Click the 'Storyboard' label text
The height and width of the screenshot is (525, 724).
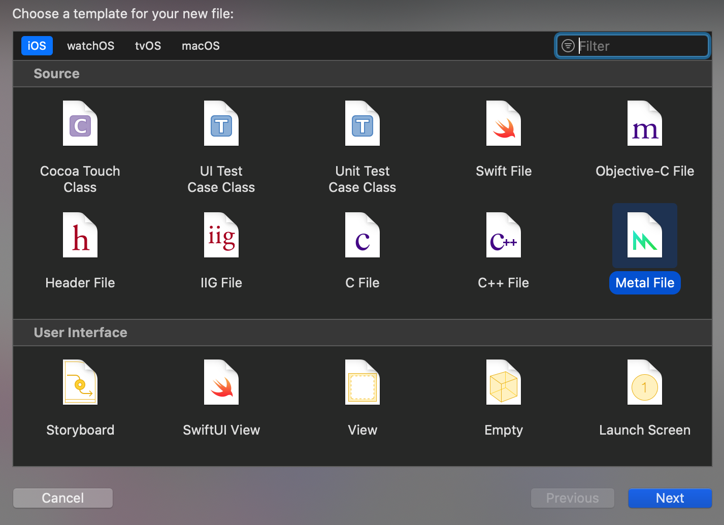pos(80,430)
